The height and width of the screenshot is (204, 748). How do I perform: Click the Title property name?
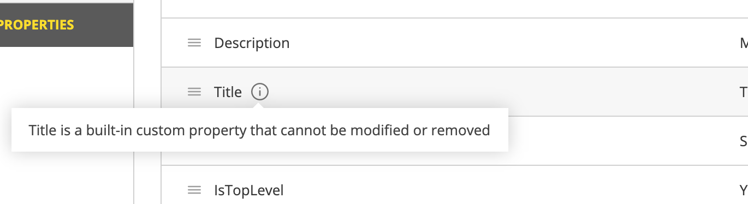point(228,92)
